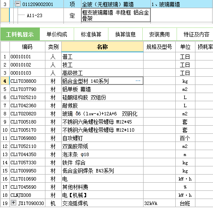Viewport: 213px width, 208px height.
Task: Select the 高级技工 name cell
Action: [x=102, y=73]
